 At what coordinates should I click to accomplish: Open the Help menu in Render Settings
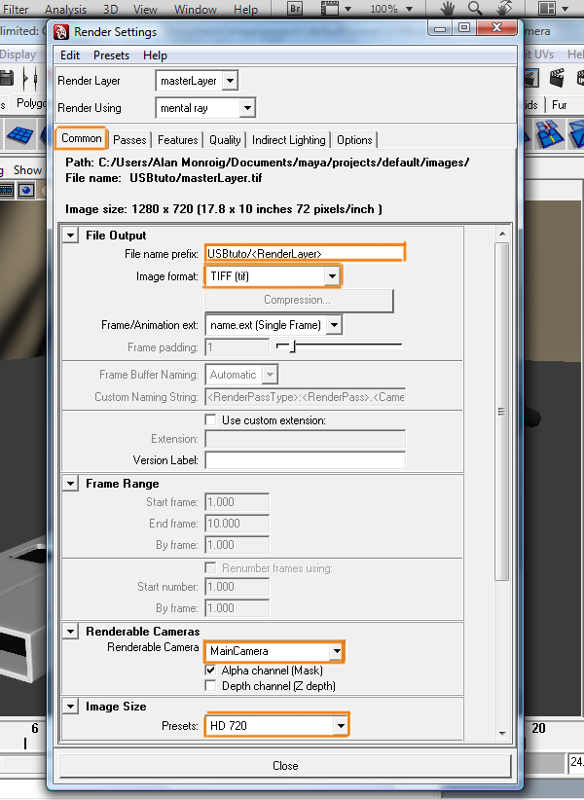click(x=155, y=55)
